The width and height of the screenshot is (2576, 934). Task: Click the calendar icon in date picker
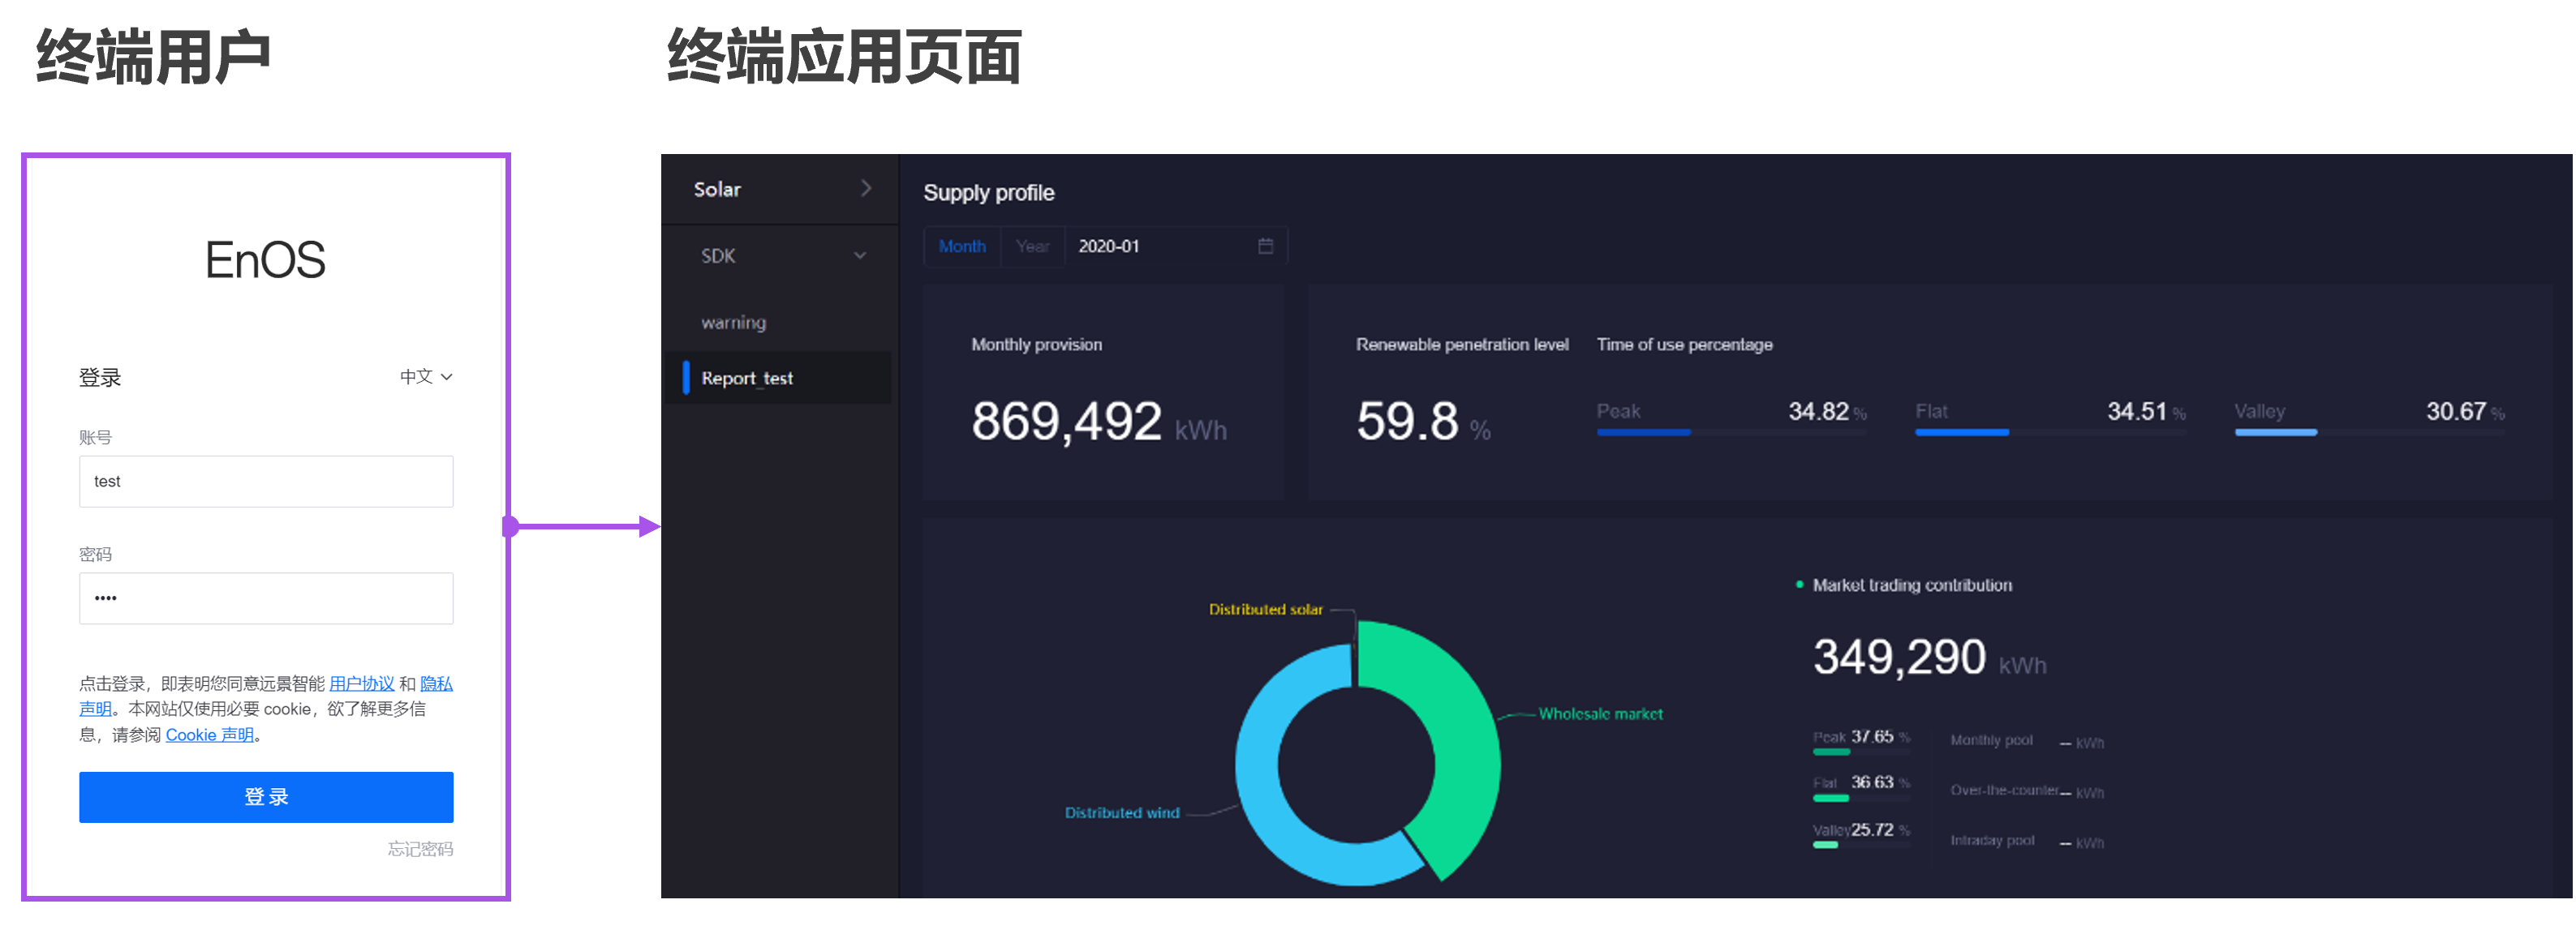(1265, 246)
